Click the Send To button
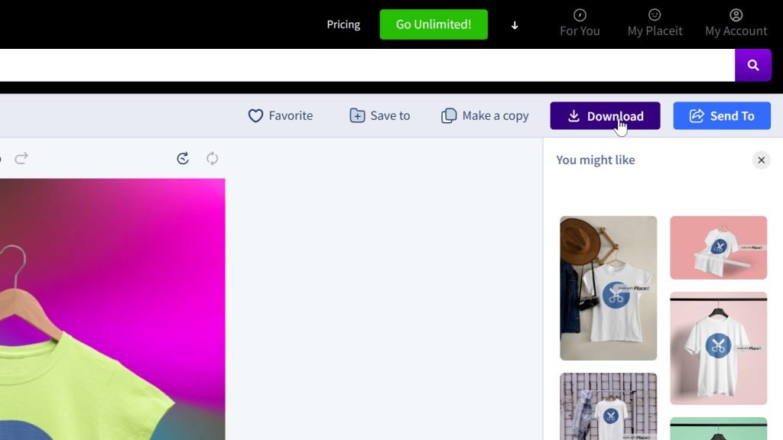This screenshot has height=440, width=783. coord(722,116)
